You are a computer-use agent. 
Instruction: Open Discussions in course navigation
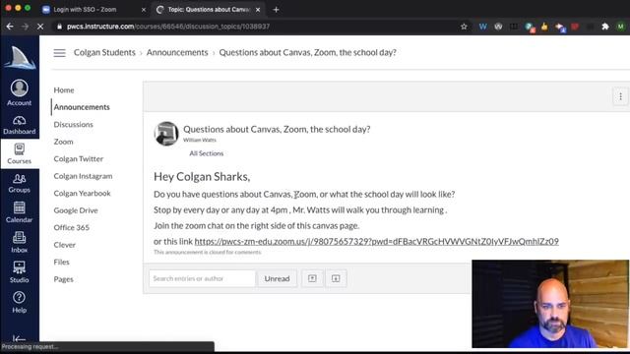point(73,125)
